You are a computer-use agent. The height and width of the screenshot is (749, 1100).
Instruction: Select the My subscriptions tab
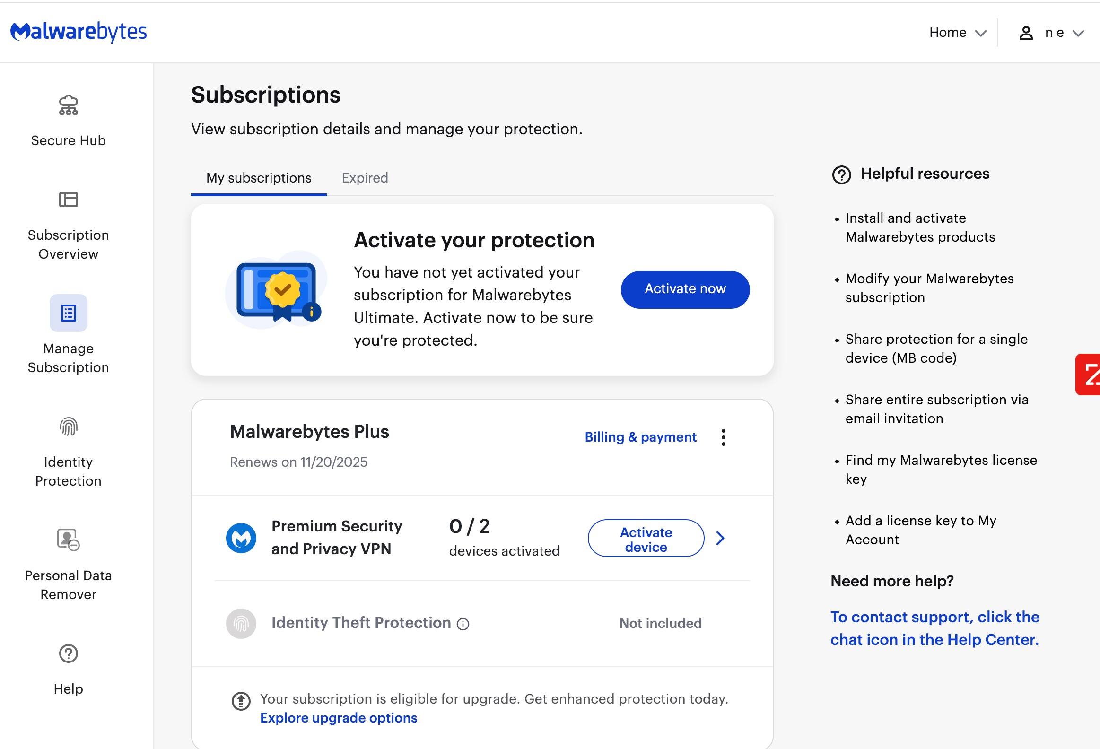(258, 178)
